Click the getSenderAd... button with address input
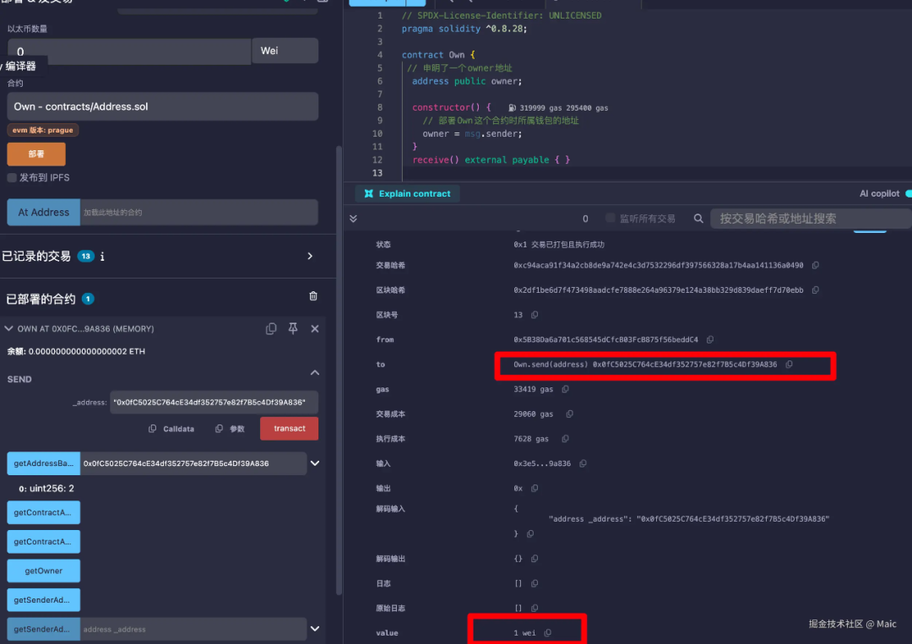This screenshot has width=912, height=644. (x=44, y=629)
